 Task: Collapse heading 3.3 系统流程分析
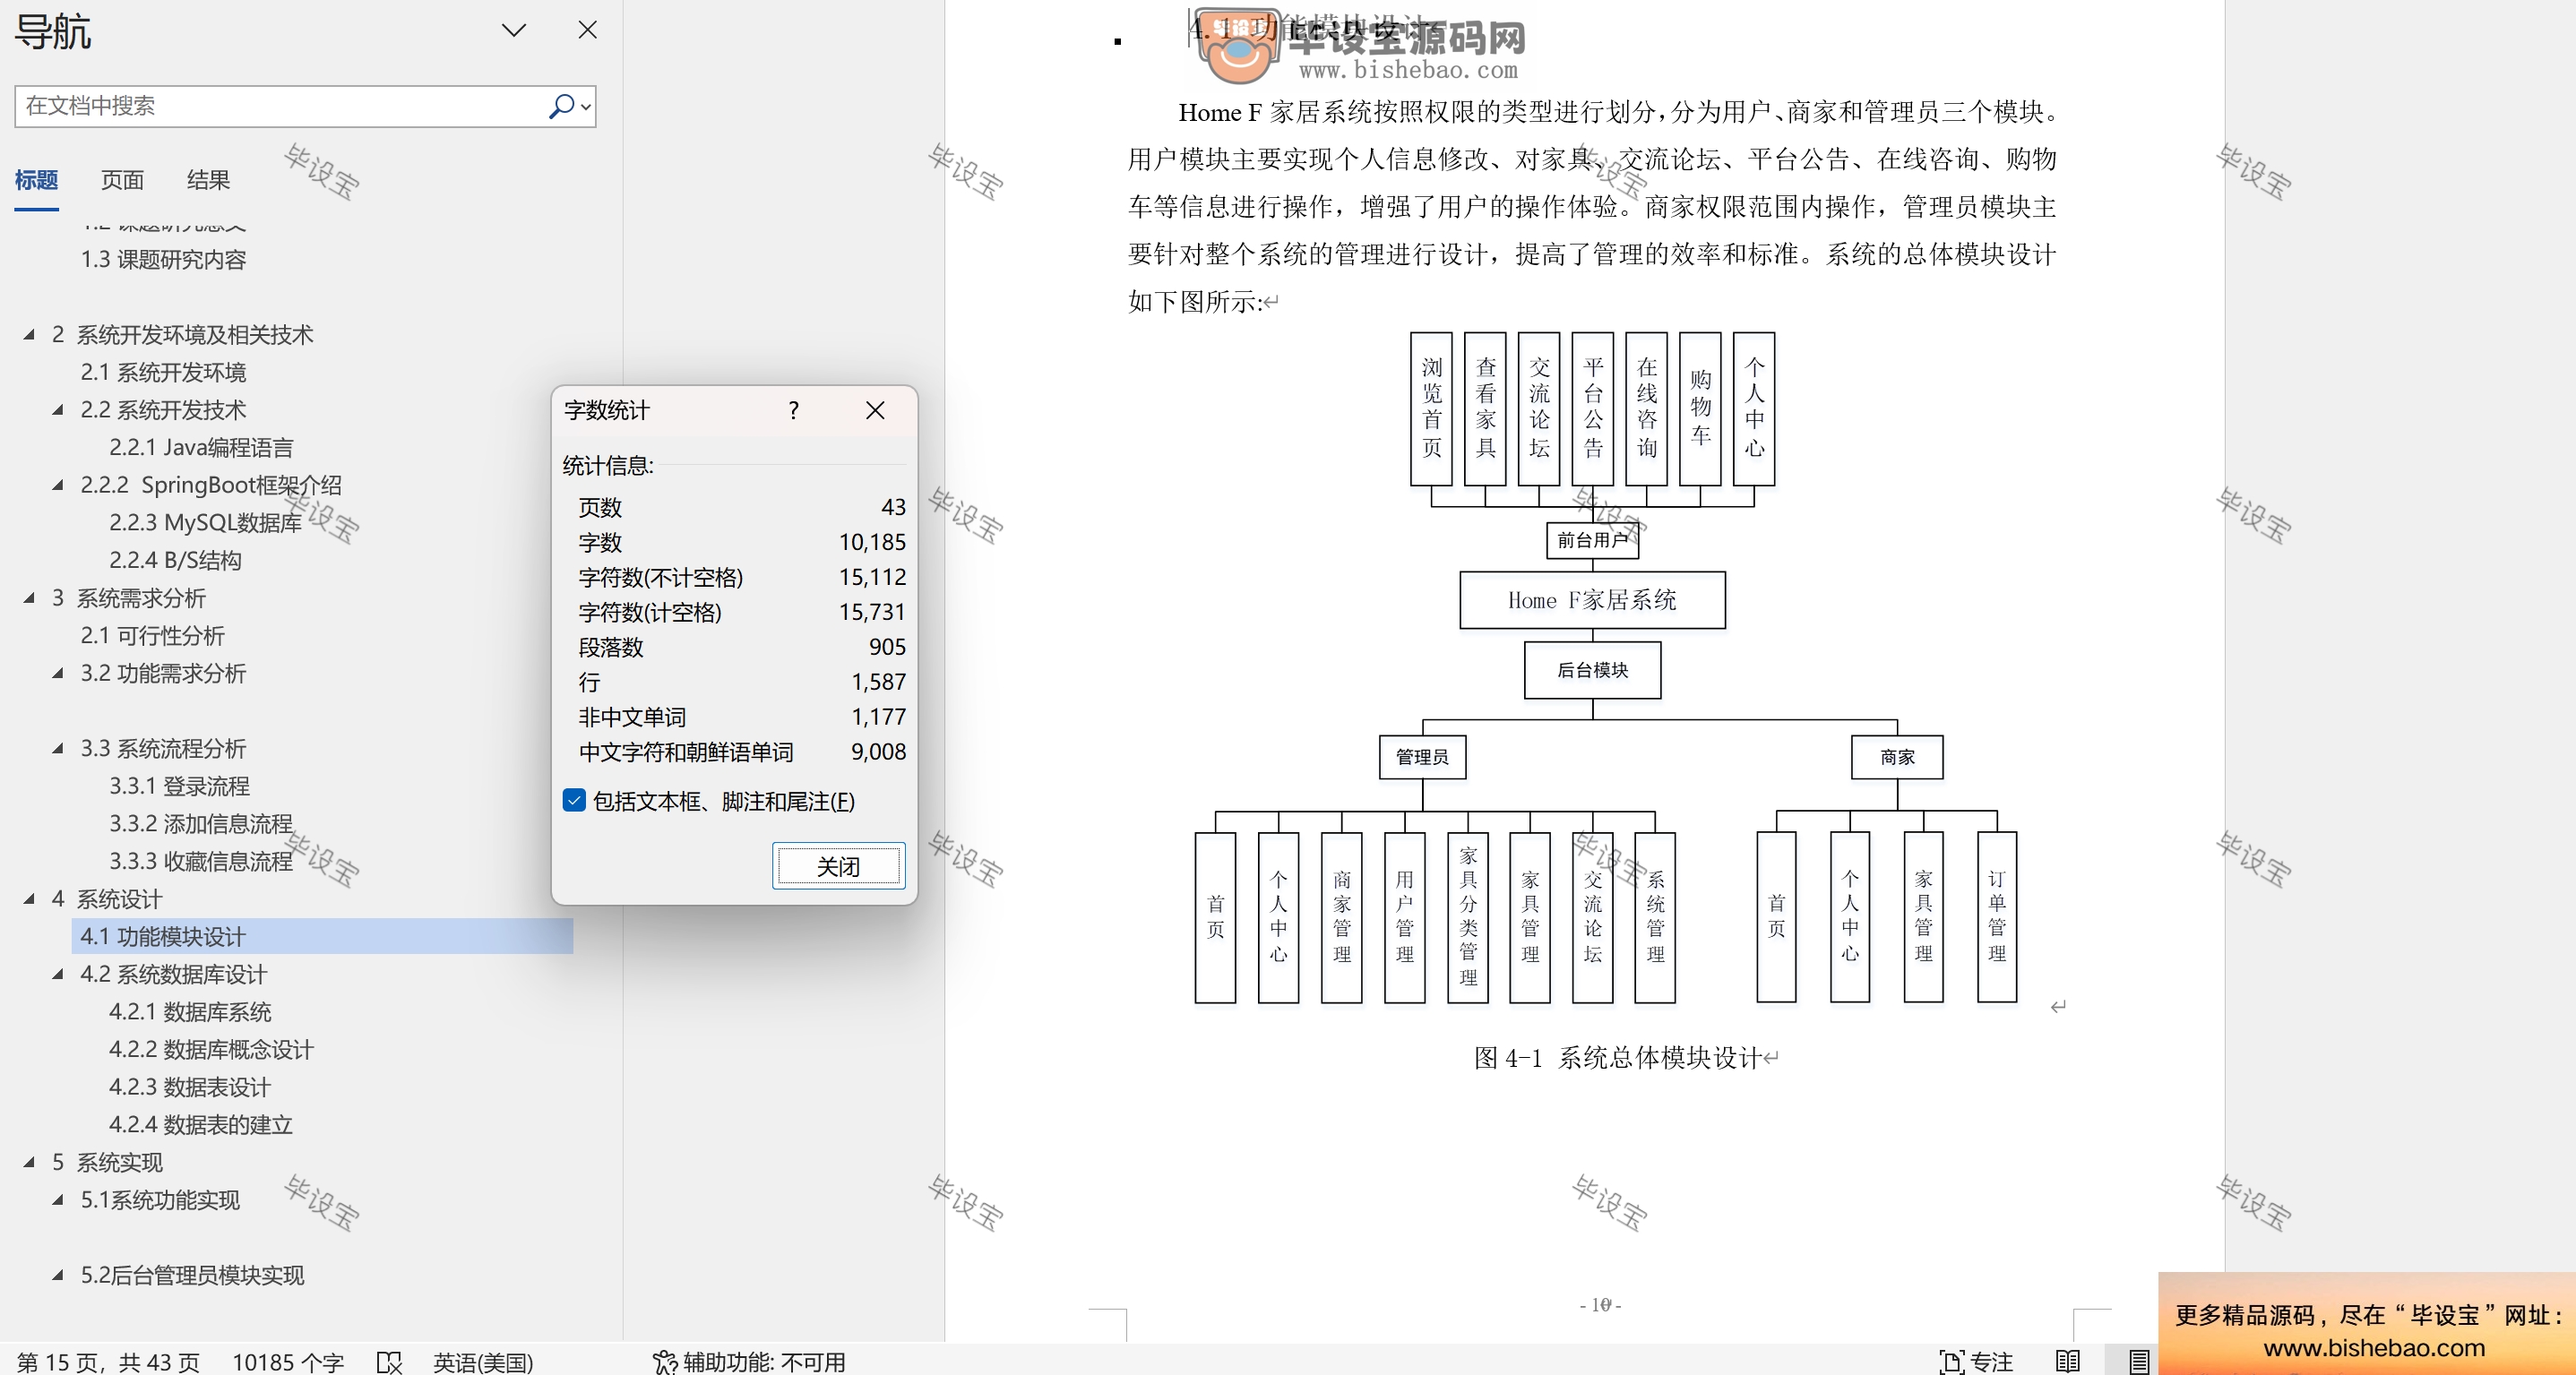pos(58,748)
